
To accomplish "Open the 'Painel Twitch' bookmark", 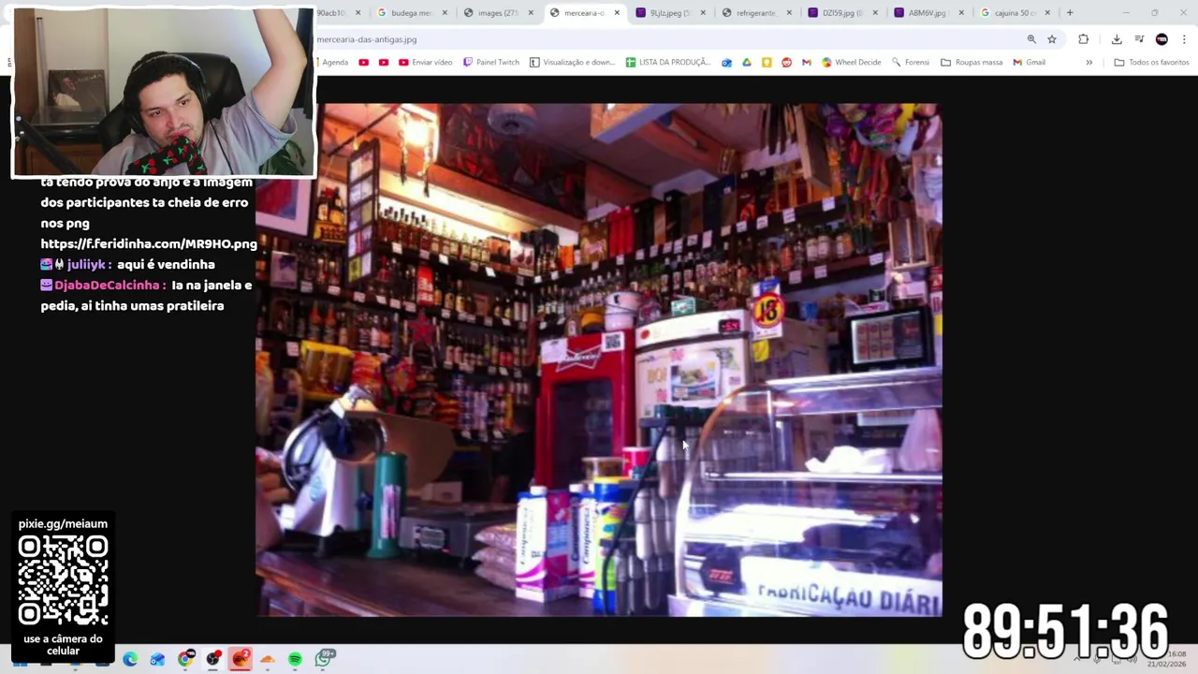I will click(x=490, y=63).
